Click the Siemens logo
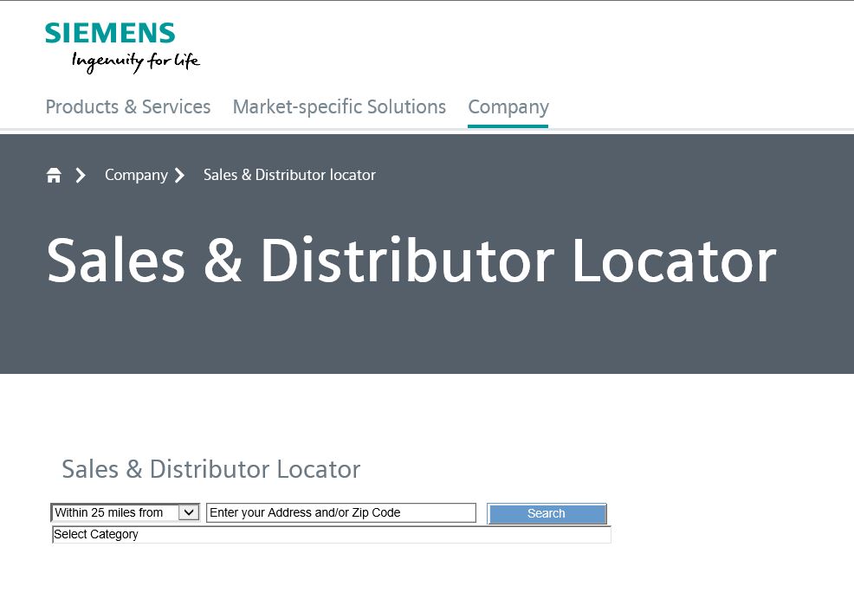This screenshot has height=592, width=854. click(110, 33)
